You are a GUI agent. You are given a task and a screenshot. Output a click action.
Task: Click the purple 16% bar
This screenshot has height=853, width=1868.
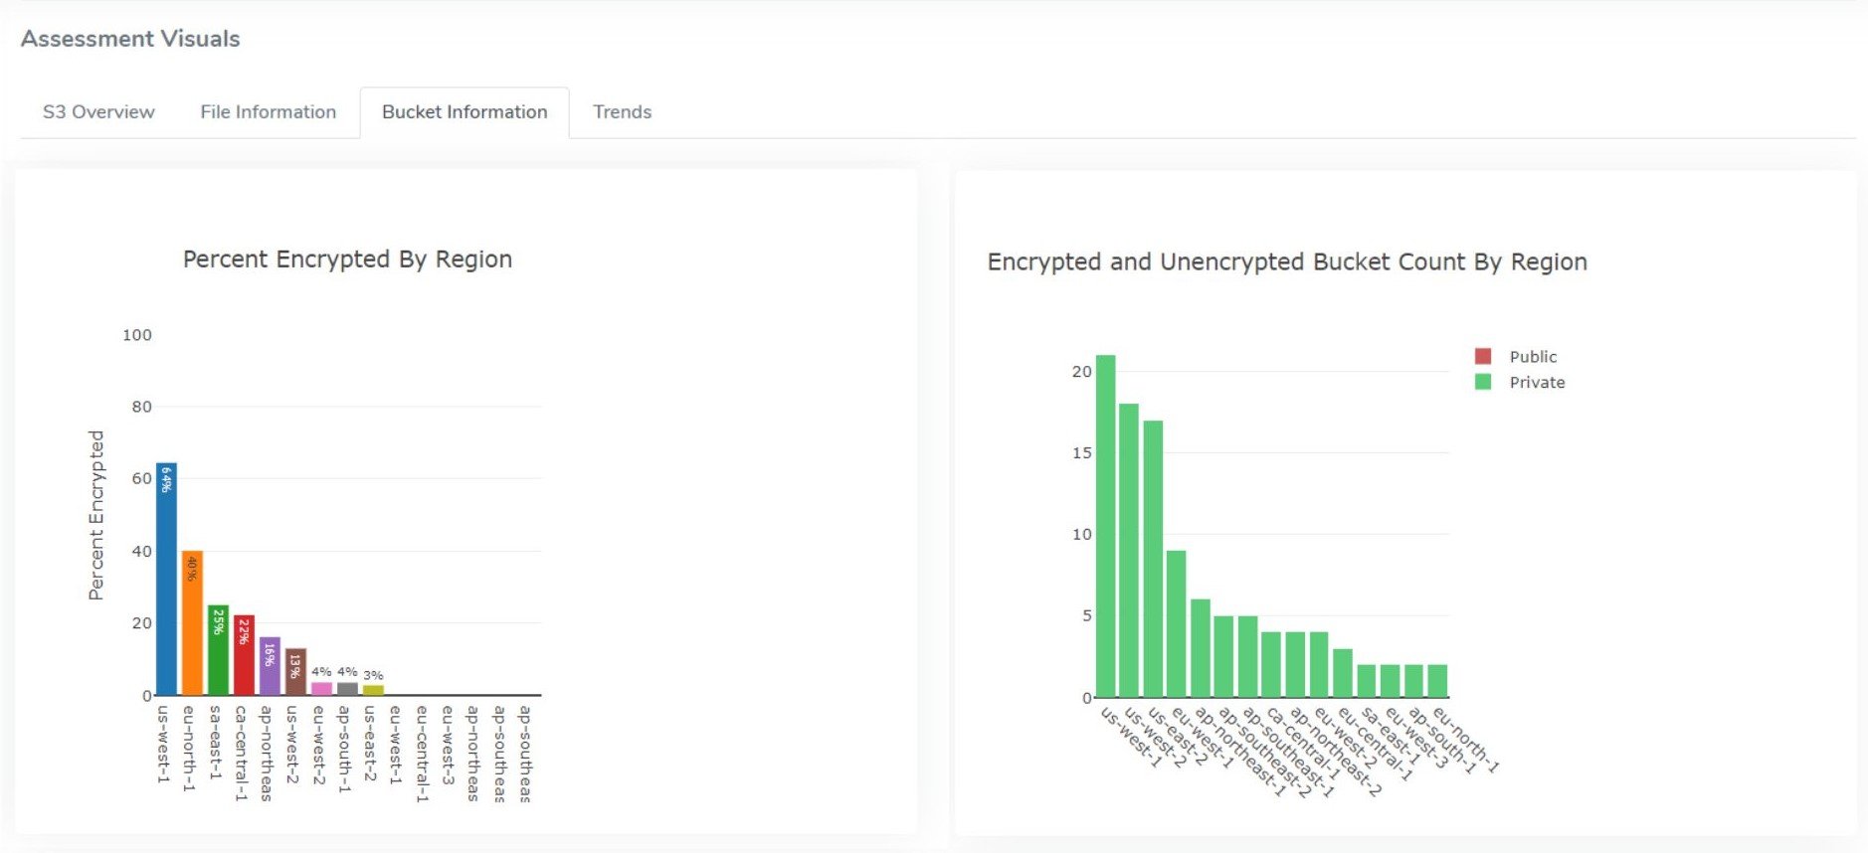click(270, 666)
